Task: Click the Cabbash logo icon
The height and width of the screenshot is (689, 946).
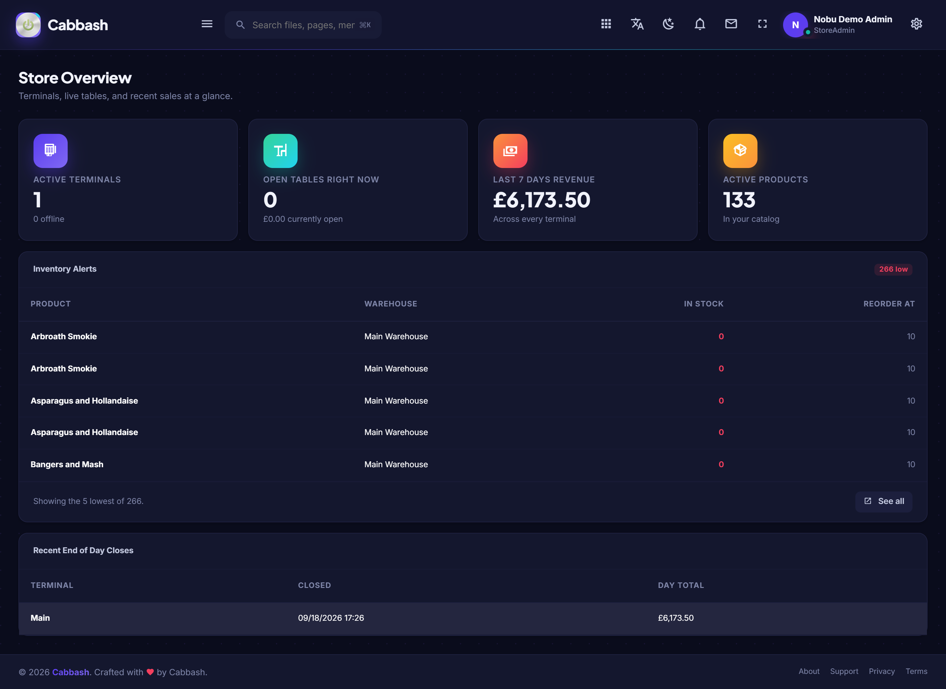Action: (x=28, y=25)
